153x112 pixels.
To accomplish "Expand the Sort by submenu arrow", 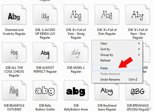I will tap(139, 49).
